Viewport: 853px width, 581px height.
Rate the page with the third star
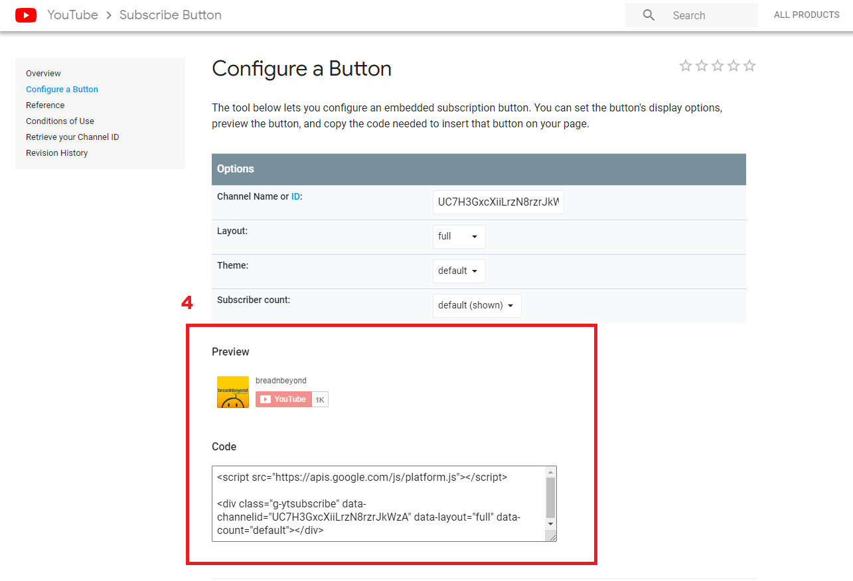click(x=718, y=66)
